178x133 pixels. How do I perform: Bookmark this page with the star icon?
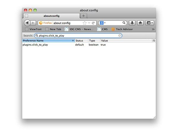click(x=85, y=23)
